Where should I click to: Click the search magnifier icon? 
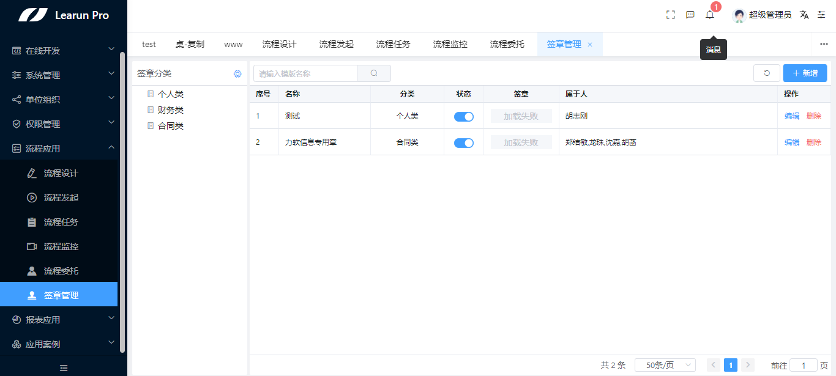pos(373,73)
